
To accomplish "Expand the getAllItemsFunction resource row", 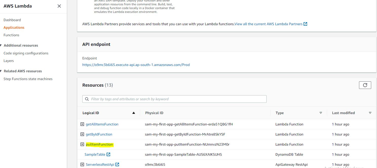I will 82,124.
